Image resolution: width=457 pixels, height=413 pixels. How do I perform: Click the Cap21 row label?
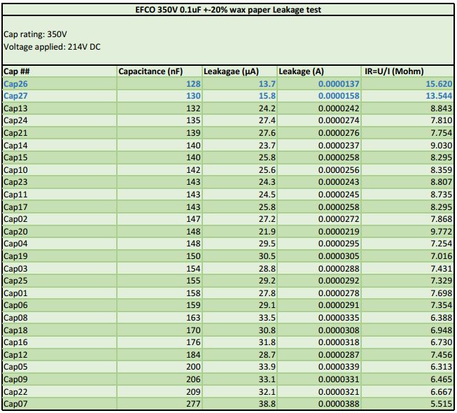15,133
